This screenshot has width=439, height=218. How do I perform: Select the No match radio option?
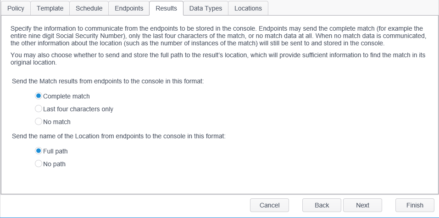(39, 122)
